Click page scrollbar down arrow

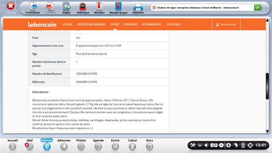(267, 132)
